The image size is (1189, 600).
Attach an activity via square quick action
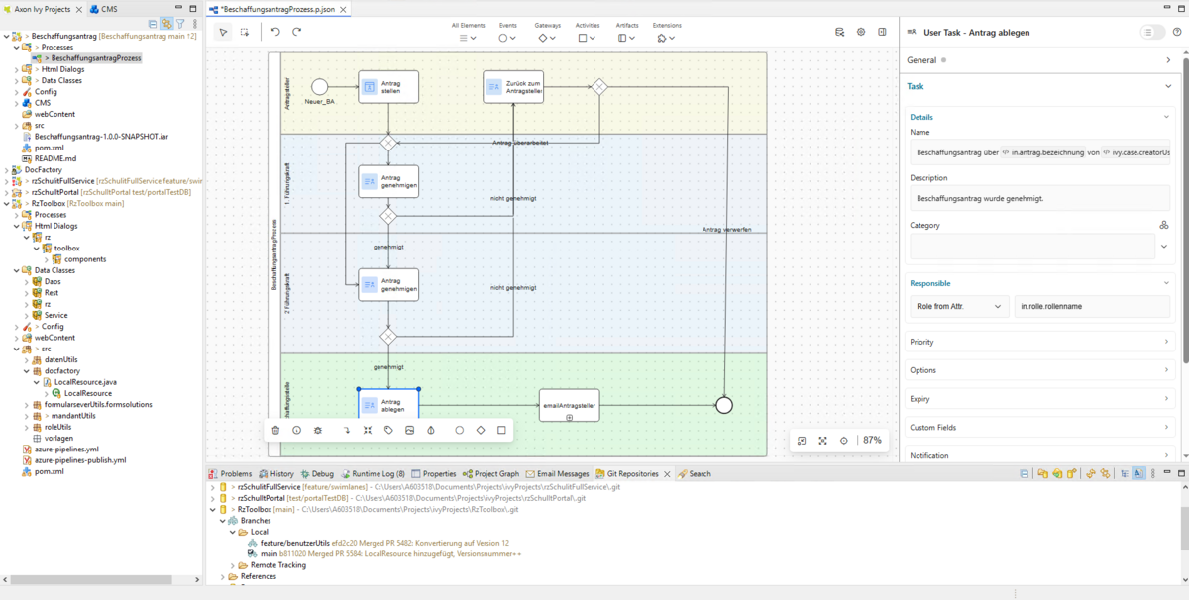(x=501, y=430)
